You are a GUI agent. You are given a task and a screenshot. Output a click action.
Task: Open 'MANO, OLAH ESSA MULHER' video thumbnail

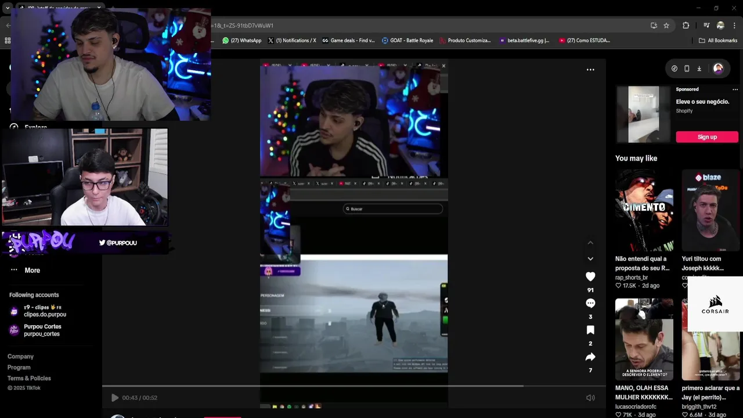(x=644, y=340)
